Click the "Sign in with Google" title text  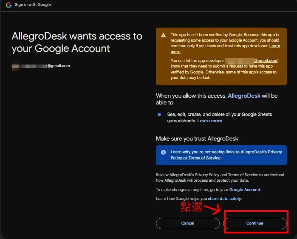[33, 5]
